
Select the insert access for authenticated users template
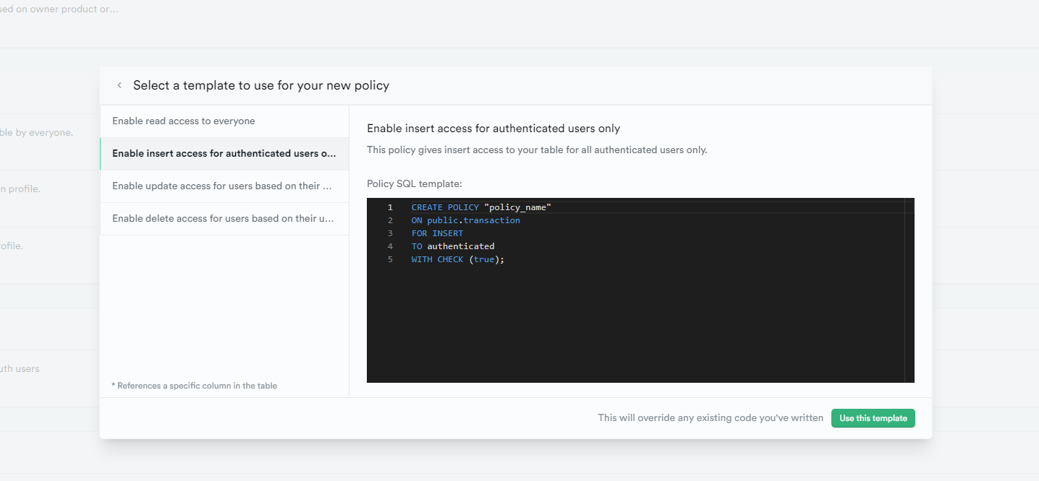[x=224, y=154]
